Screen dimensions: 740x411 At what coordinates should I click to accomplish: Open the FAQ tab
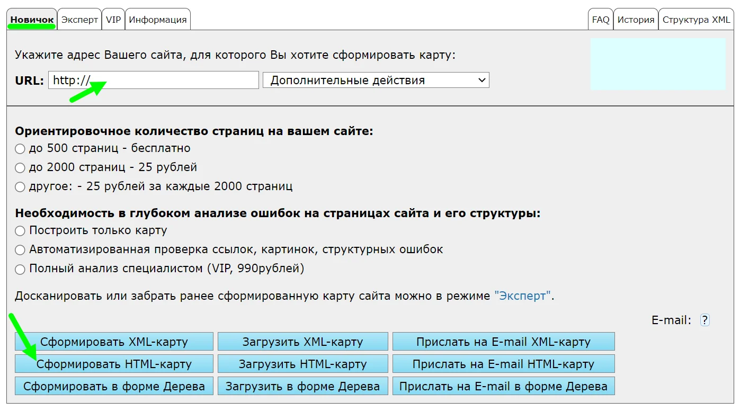(x=601, y=20)
